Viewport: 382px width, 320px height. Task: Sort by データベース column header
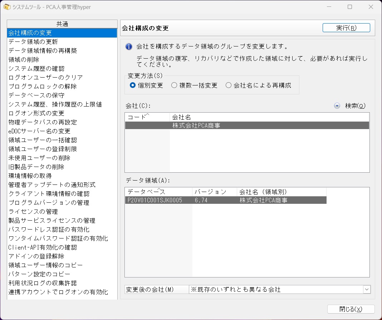tap(158, 192)
